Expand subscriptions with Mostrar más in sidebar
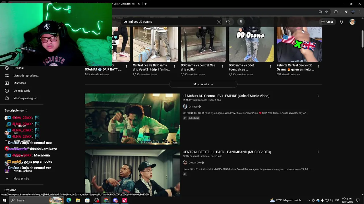 22,178
